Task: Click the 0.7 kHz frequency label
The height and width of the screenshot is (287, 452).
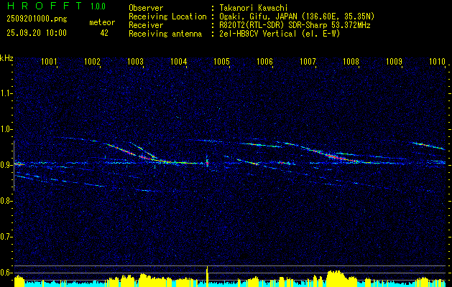Action: click(6, 237)
